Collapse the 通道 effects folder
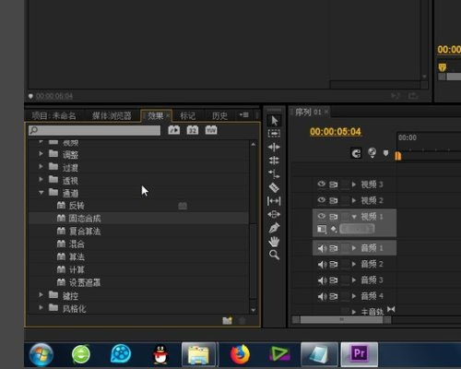This screenshot has height=369, width=461. coord(41,193)
